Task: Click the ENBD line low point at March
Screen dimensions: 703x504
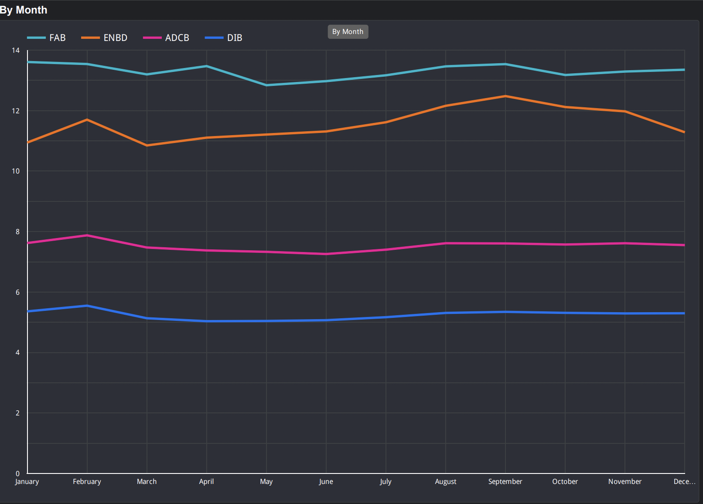Action: [147, 145]
